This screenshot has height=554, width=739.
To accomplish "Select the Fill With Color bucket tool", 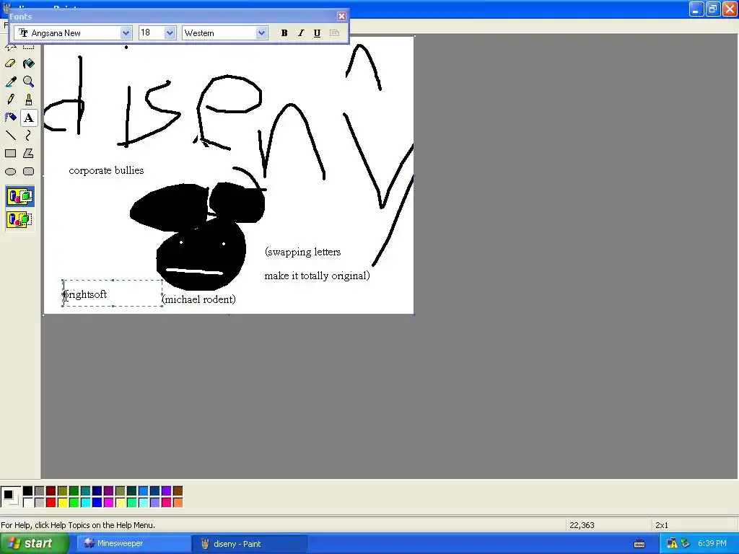I will [x=29, y=63].
